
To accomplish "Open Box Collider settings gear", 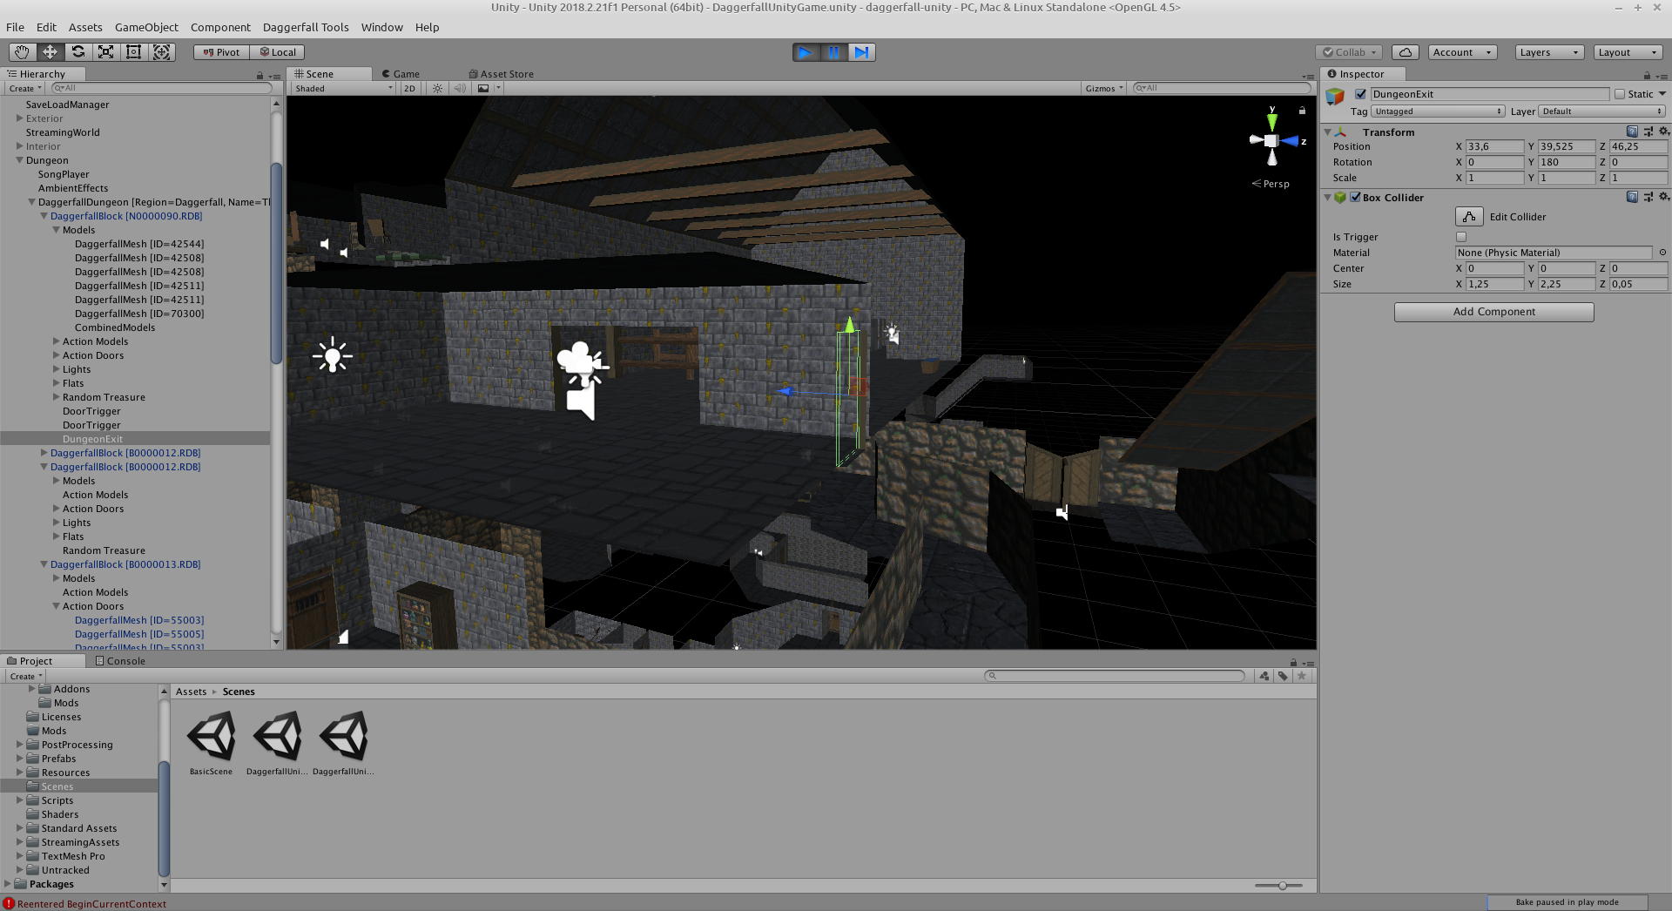I will coord(1663,197).
